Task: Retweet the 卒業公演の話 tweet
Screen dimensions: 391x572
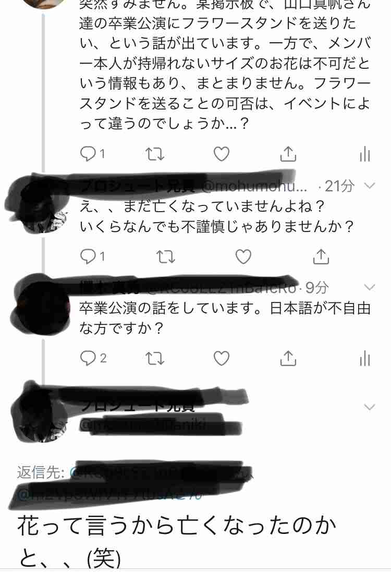Action: pyautogui.click(x=155, y=358)
